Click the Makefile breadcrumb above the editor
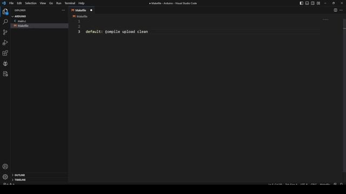 click(x=82, y=16)
